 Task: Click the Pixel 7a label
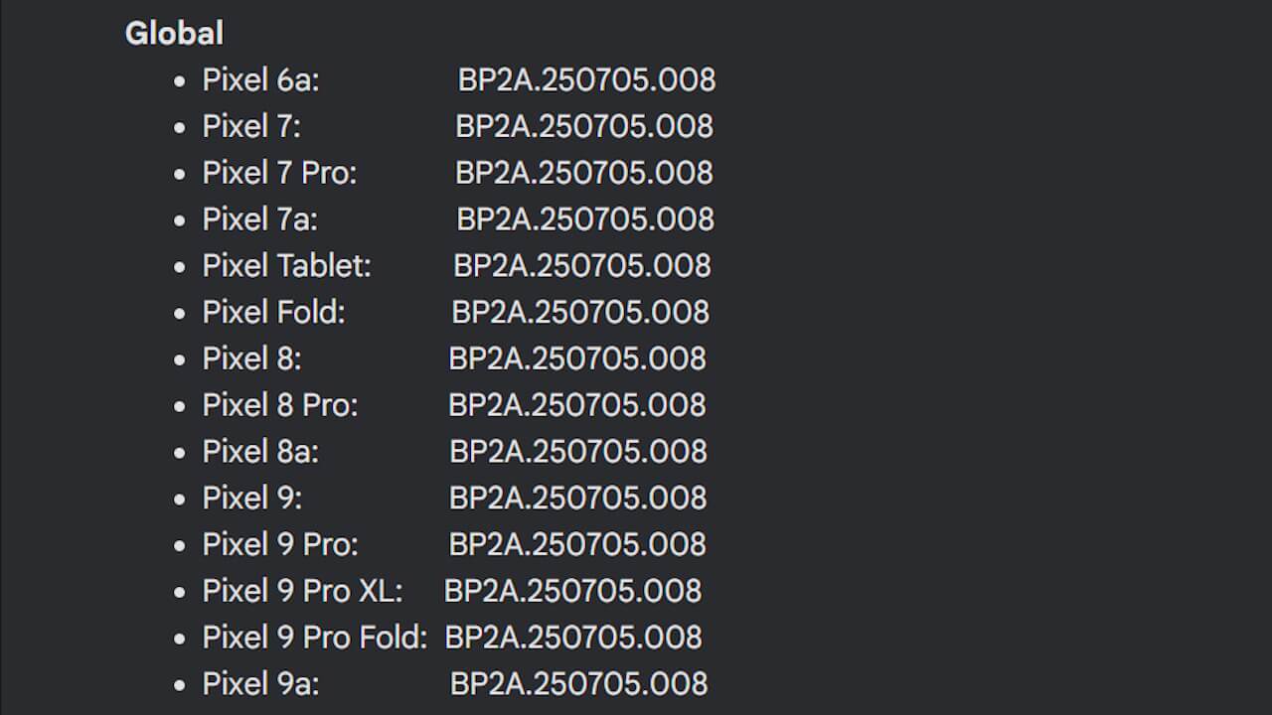click(260, 219)
